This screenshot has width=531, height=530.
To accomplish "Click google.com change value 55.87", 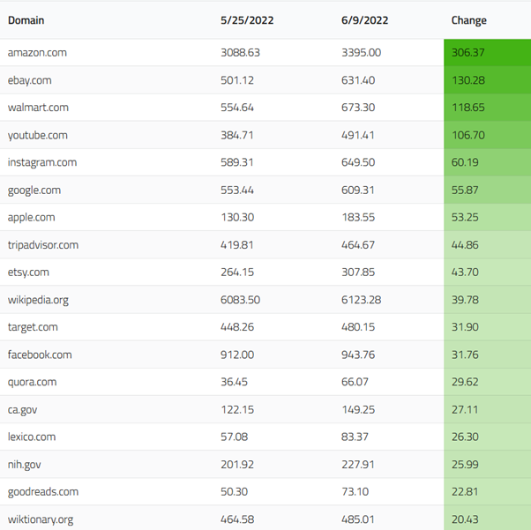I will 465,190.
